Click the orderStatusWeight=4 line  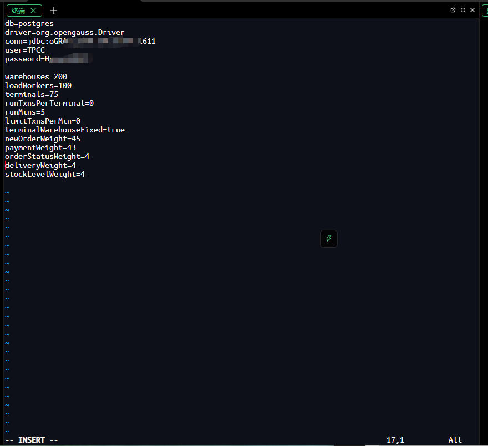click(47, 156)
